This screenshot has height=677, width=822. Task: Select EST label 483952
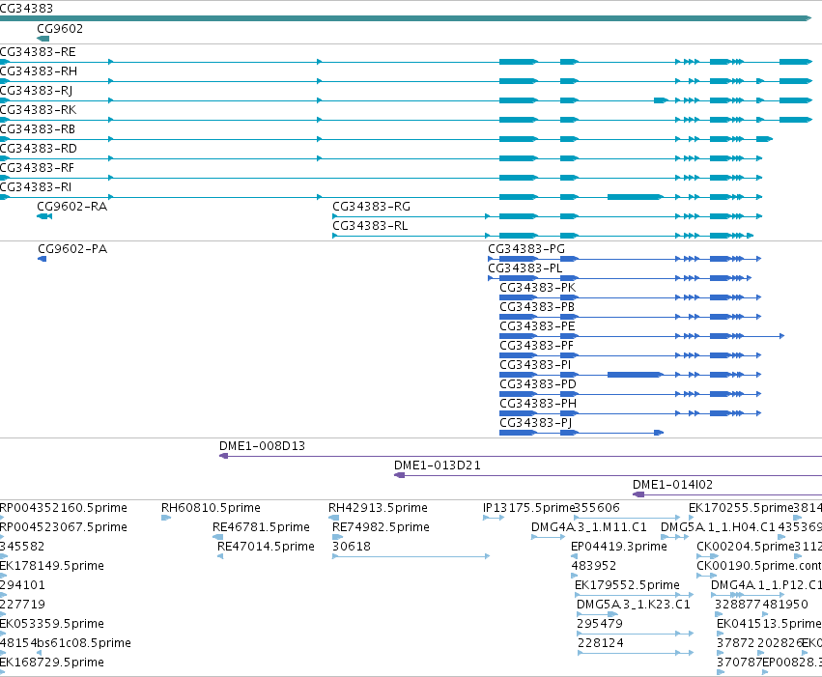[594, 567]
